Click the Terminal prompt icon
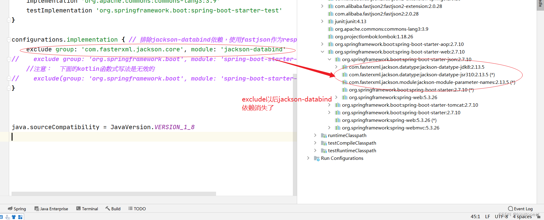This screenshot has width=544, height=220. pyautogui.click(x=78, y=208)
